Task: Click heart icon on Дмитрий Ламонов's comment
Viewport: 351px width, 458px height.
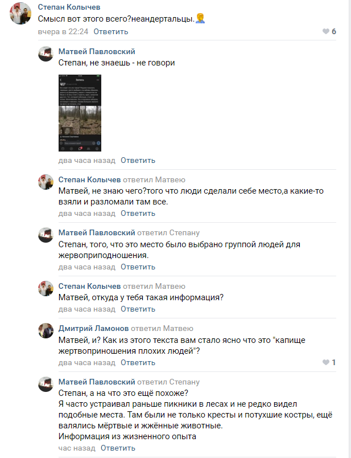Action: point(325,362)
